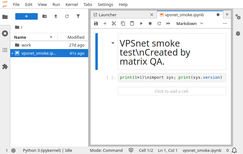Open notifications bell in status bar
This screenshot has height=154, width=243.
pyautogui.click(x=234, y=151)
